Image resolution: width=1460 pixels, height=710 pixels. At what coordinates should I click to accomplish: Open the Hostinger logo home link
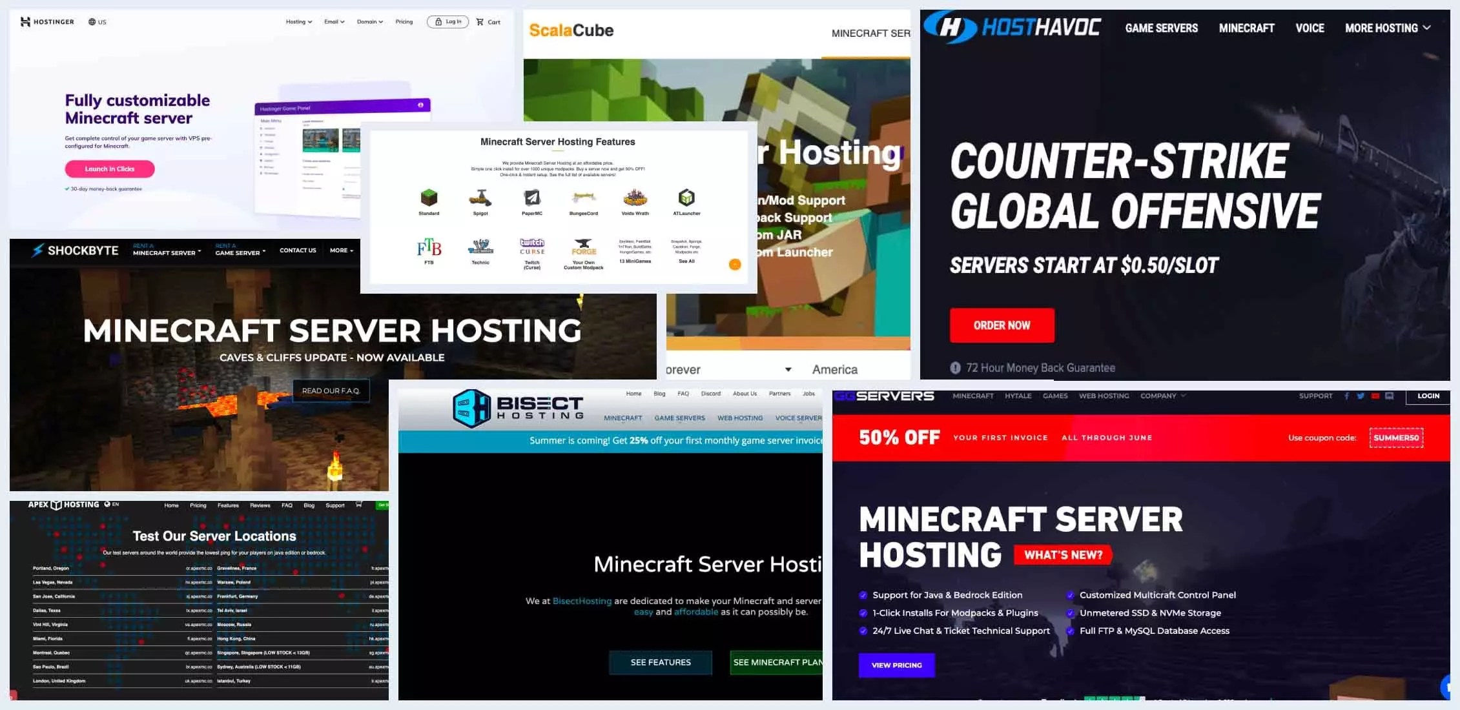coord(47,22)
